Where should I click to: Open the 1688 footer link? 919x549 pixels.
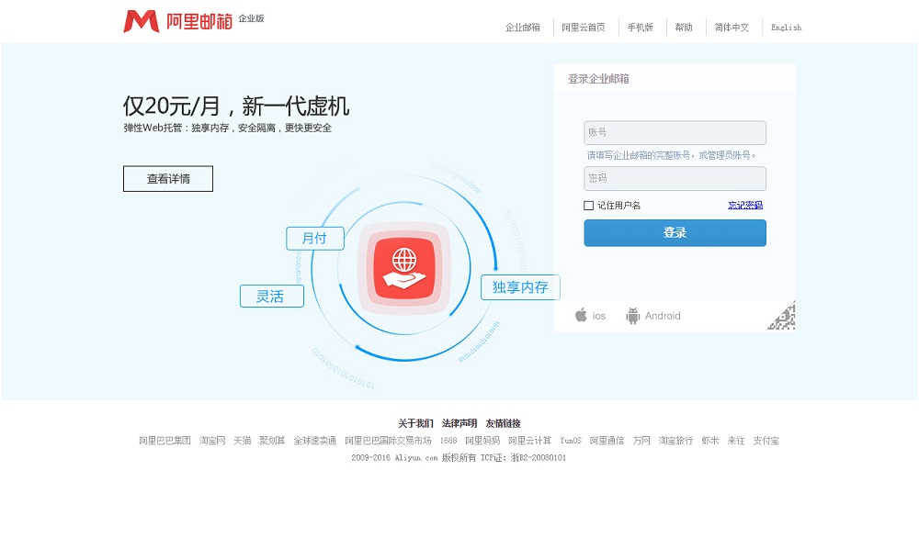(448, 441)
